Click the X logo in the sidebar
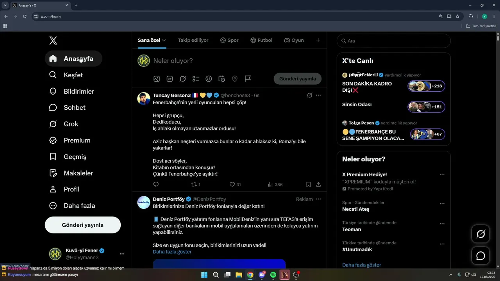Screen dimensions: 500x281 (53, 41)
